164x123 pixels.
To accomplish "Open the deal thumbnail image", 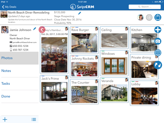I will pos(4,14).
